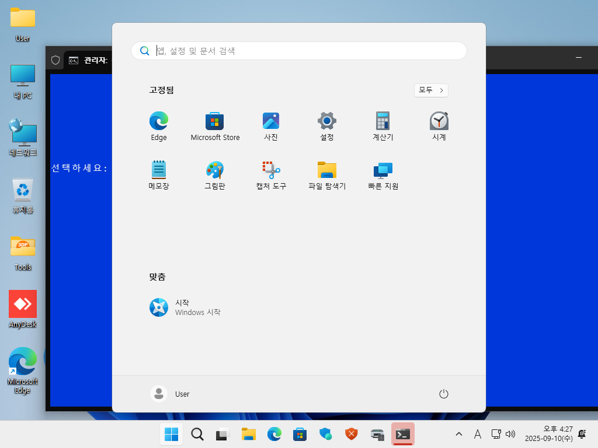Focus the Start menu search box

299,51
